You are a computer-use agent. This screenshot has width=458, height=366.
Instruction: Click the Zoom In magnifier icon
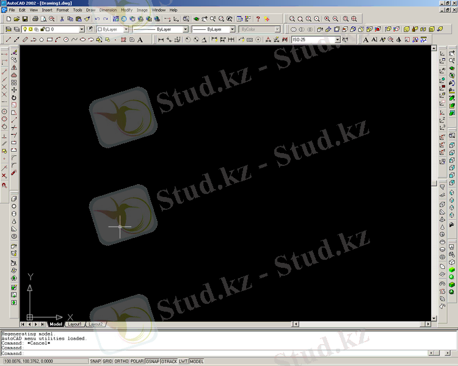coord(327,19)
